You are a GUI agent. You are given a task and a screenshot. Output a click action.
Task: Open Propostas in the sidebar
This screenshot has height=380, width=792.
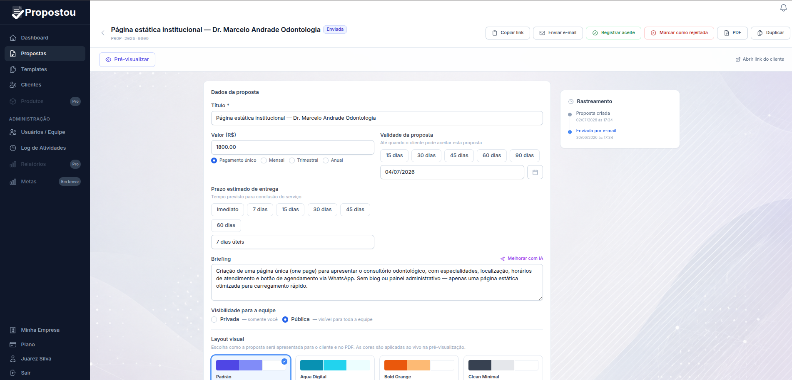[45, 54]
